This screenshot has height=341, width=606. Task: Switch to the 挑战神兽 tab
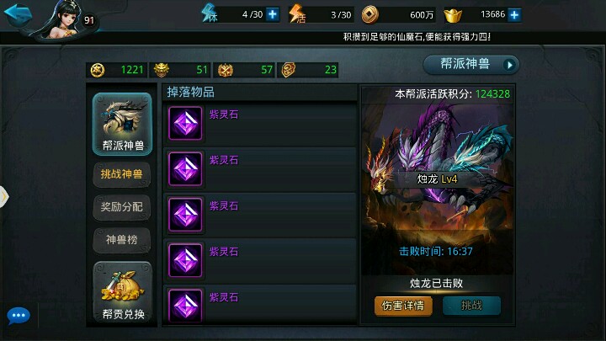122,174
